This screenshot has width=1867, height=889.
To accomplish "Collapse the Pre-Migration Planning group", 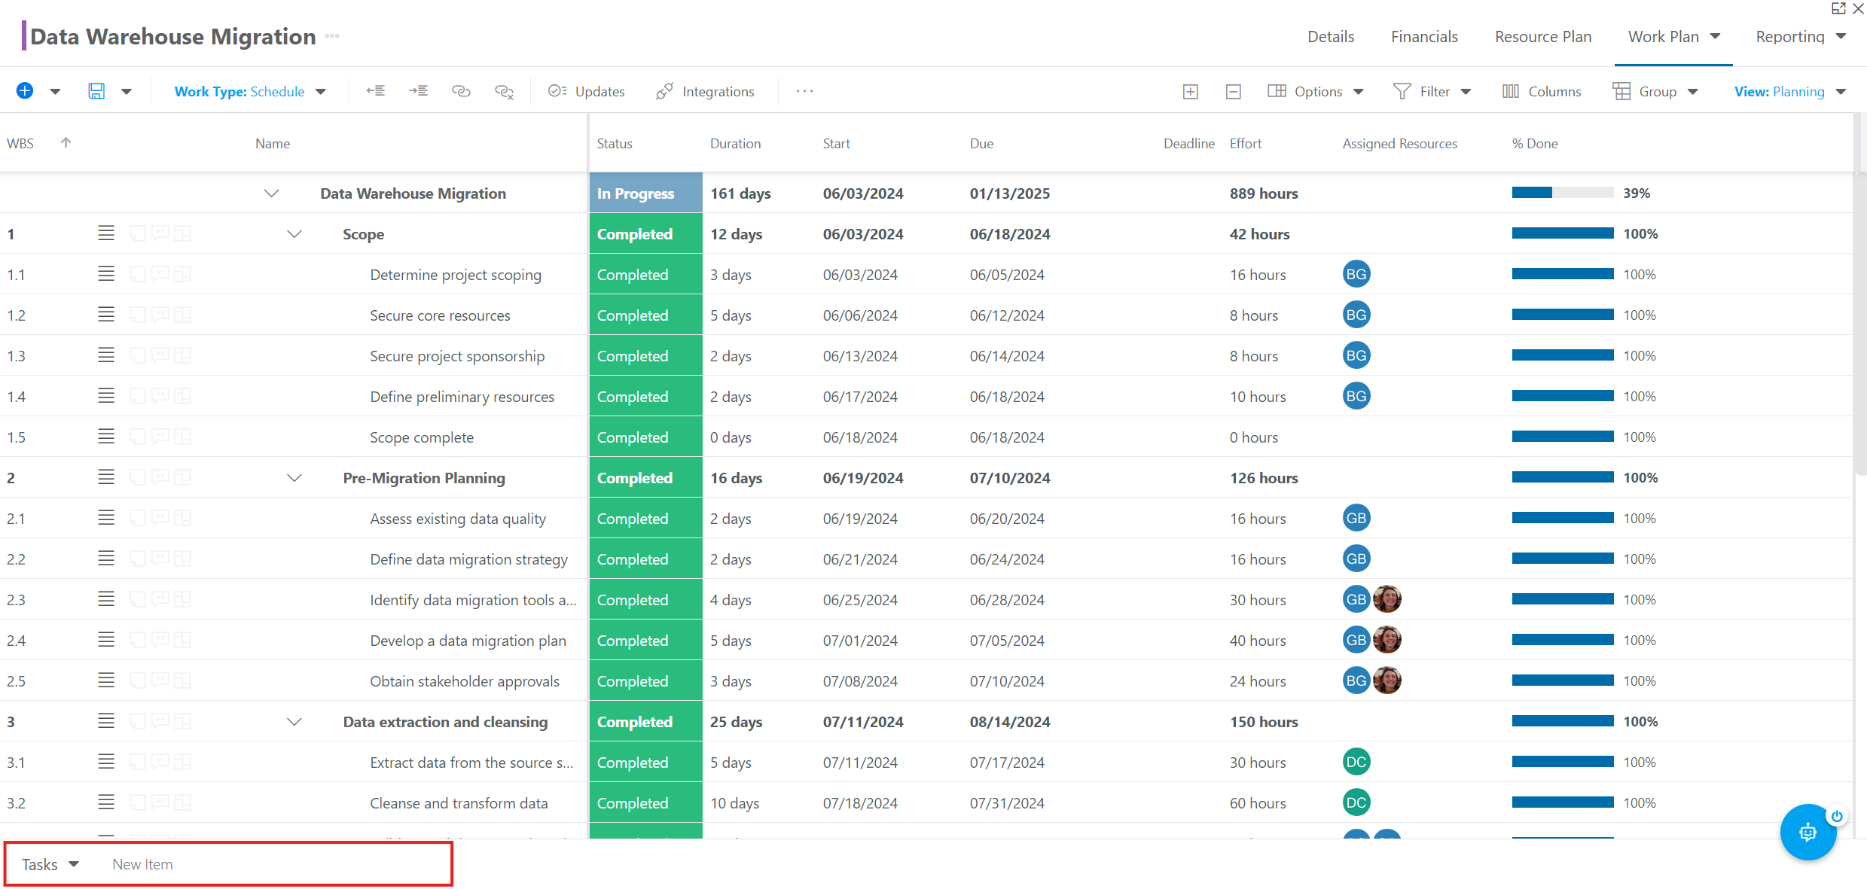I will (x=294, y=478).
